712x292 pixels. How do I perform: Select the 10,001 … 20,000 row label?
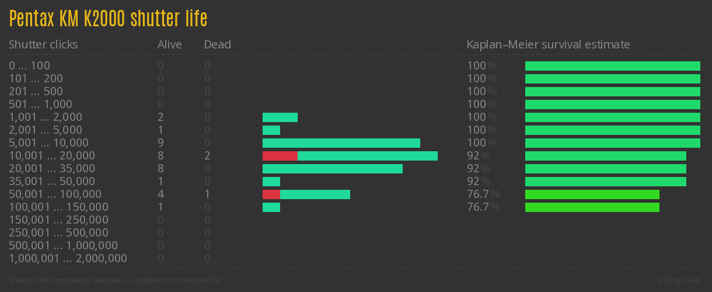point(51,156)
